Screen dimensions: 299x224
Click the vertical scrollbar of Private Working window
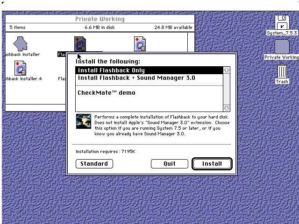coord(191,42)
